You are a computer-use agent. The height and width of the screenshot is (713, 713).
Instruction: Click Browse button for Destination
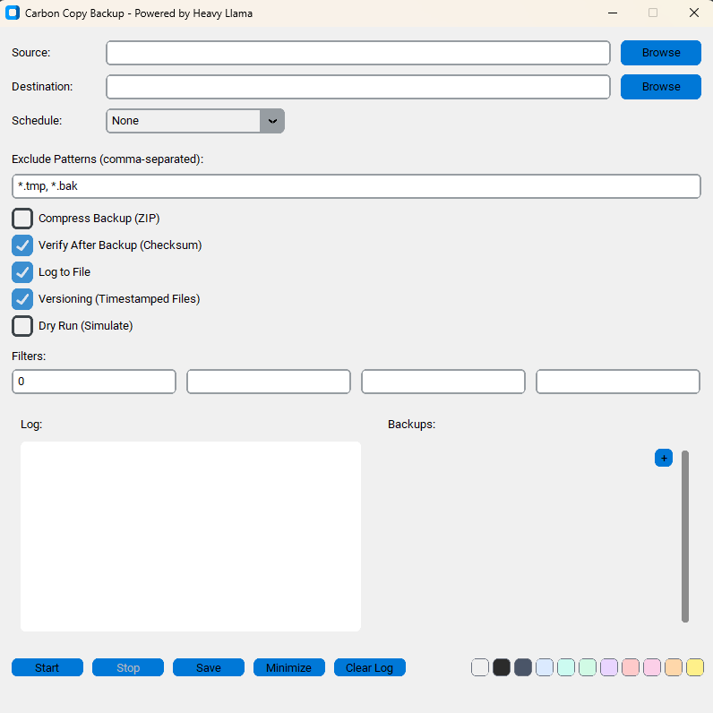(660, 87)
